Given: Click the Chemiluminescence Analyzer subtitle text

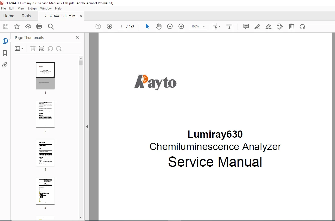Looking at the screenshot, I should [215, 147].
